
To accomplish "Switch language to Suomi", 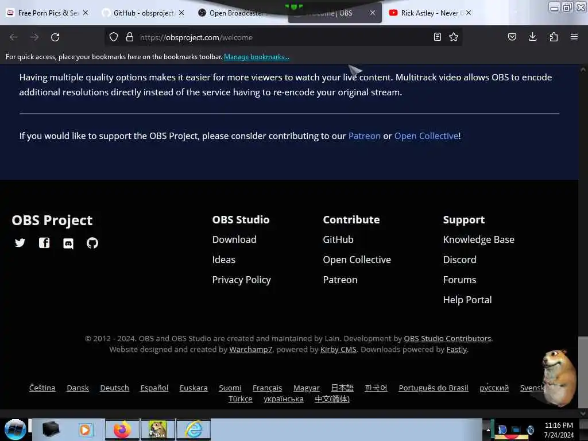I will pyautogui.click(x=230, y=388).
